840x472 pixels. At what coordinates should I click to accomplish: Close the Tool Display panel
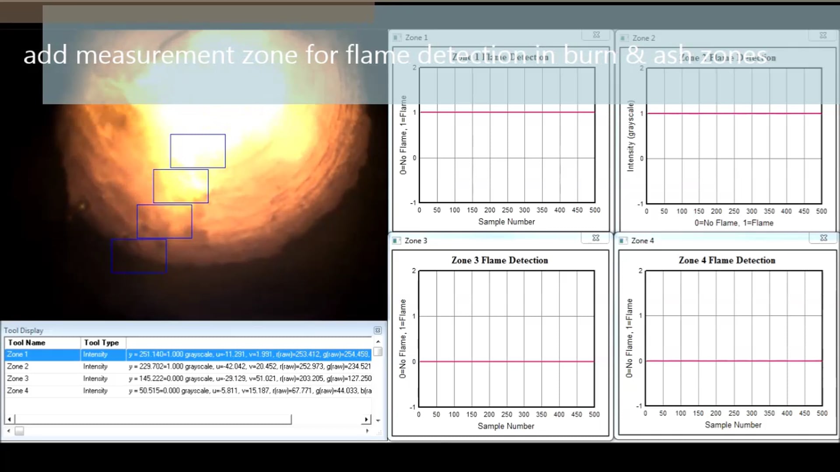coord(378,330)
